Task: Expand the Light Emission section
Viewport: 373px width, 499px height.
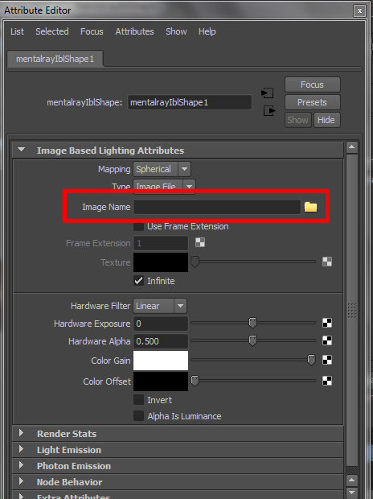Action: pos(22,449)
